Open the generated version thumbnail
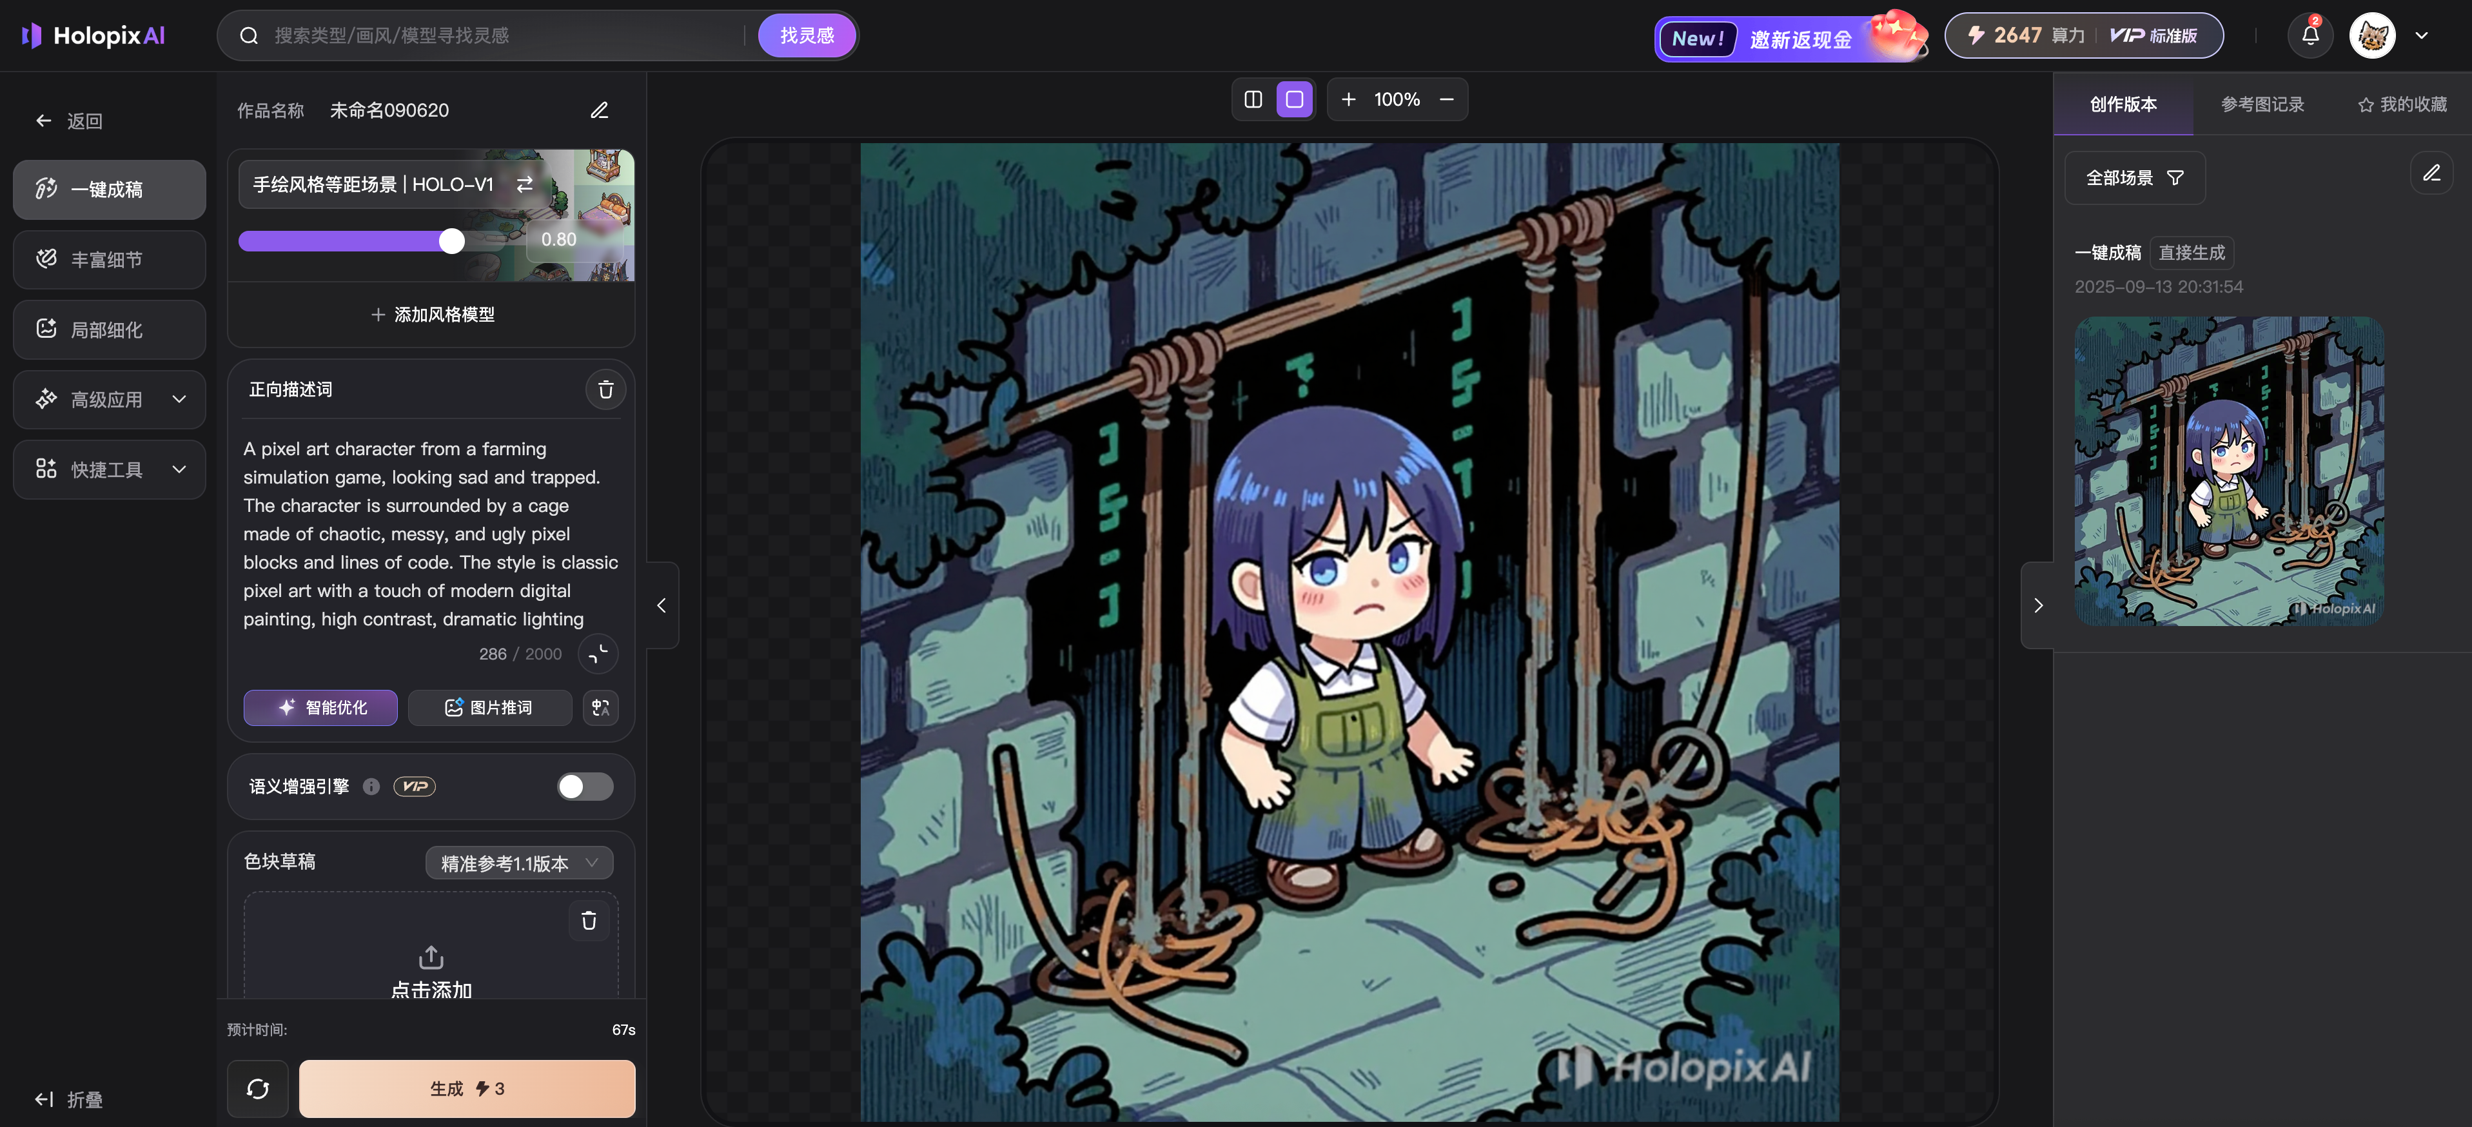The width and height of the screenshot is (2472, 1127). click(x=2228, y=471)
